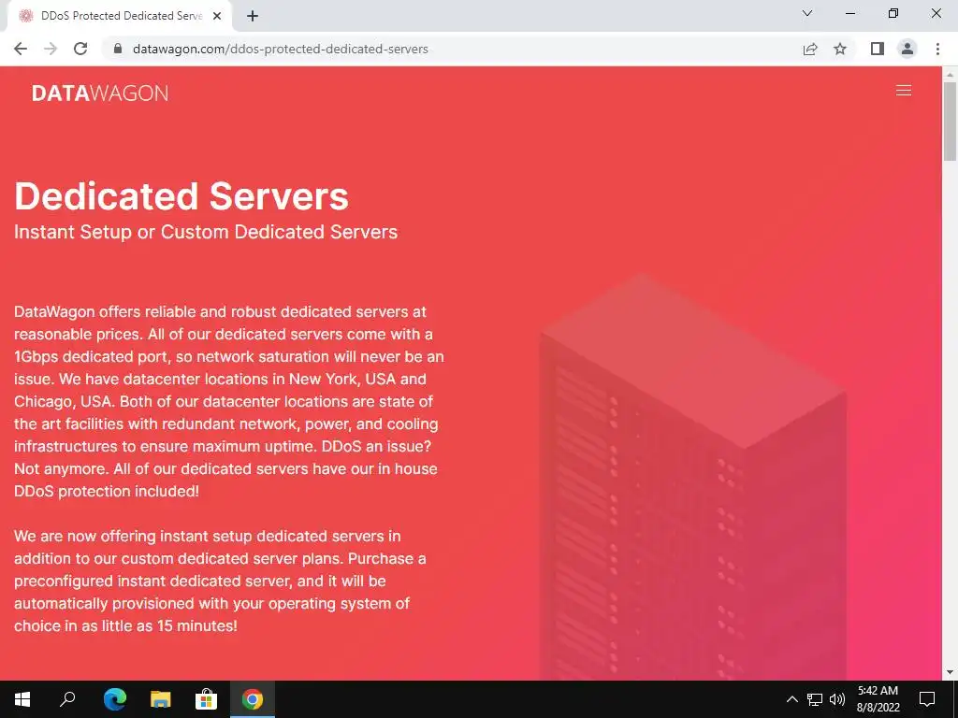The height and width of the screenshot is (718, 958).
Task: View site information via lock icon
Action: (x=118, y=49)
